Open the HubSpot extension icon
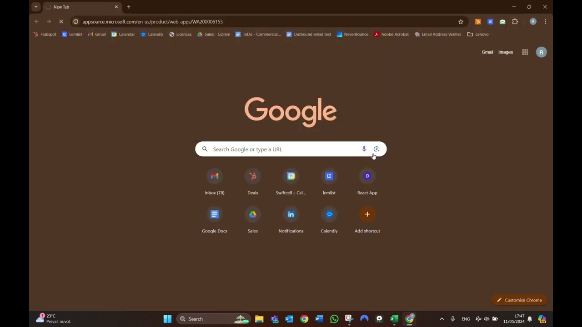Screen dimensions: 582x327 [478, 21]
